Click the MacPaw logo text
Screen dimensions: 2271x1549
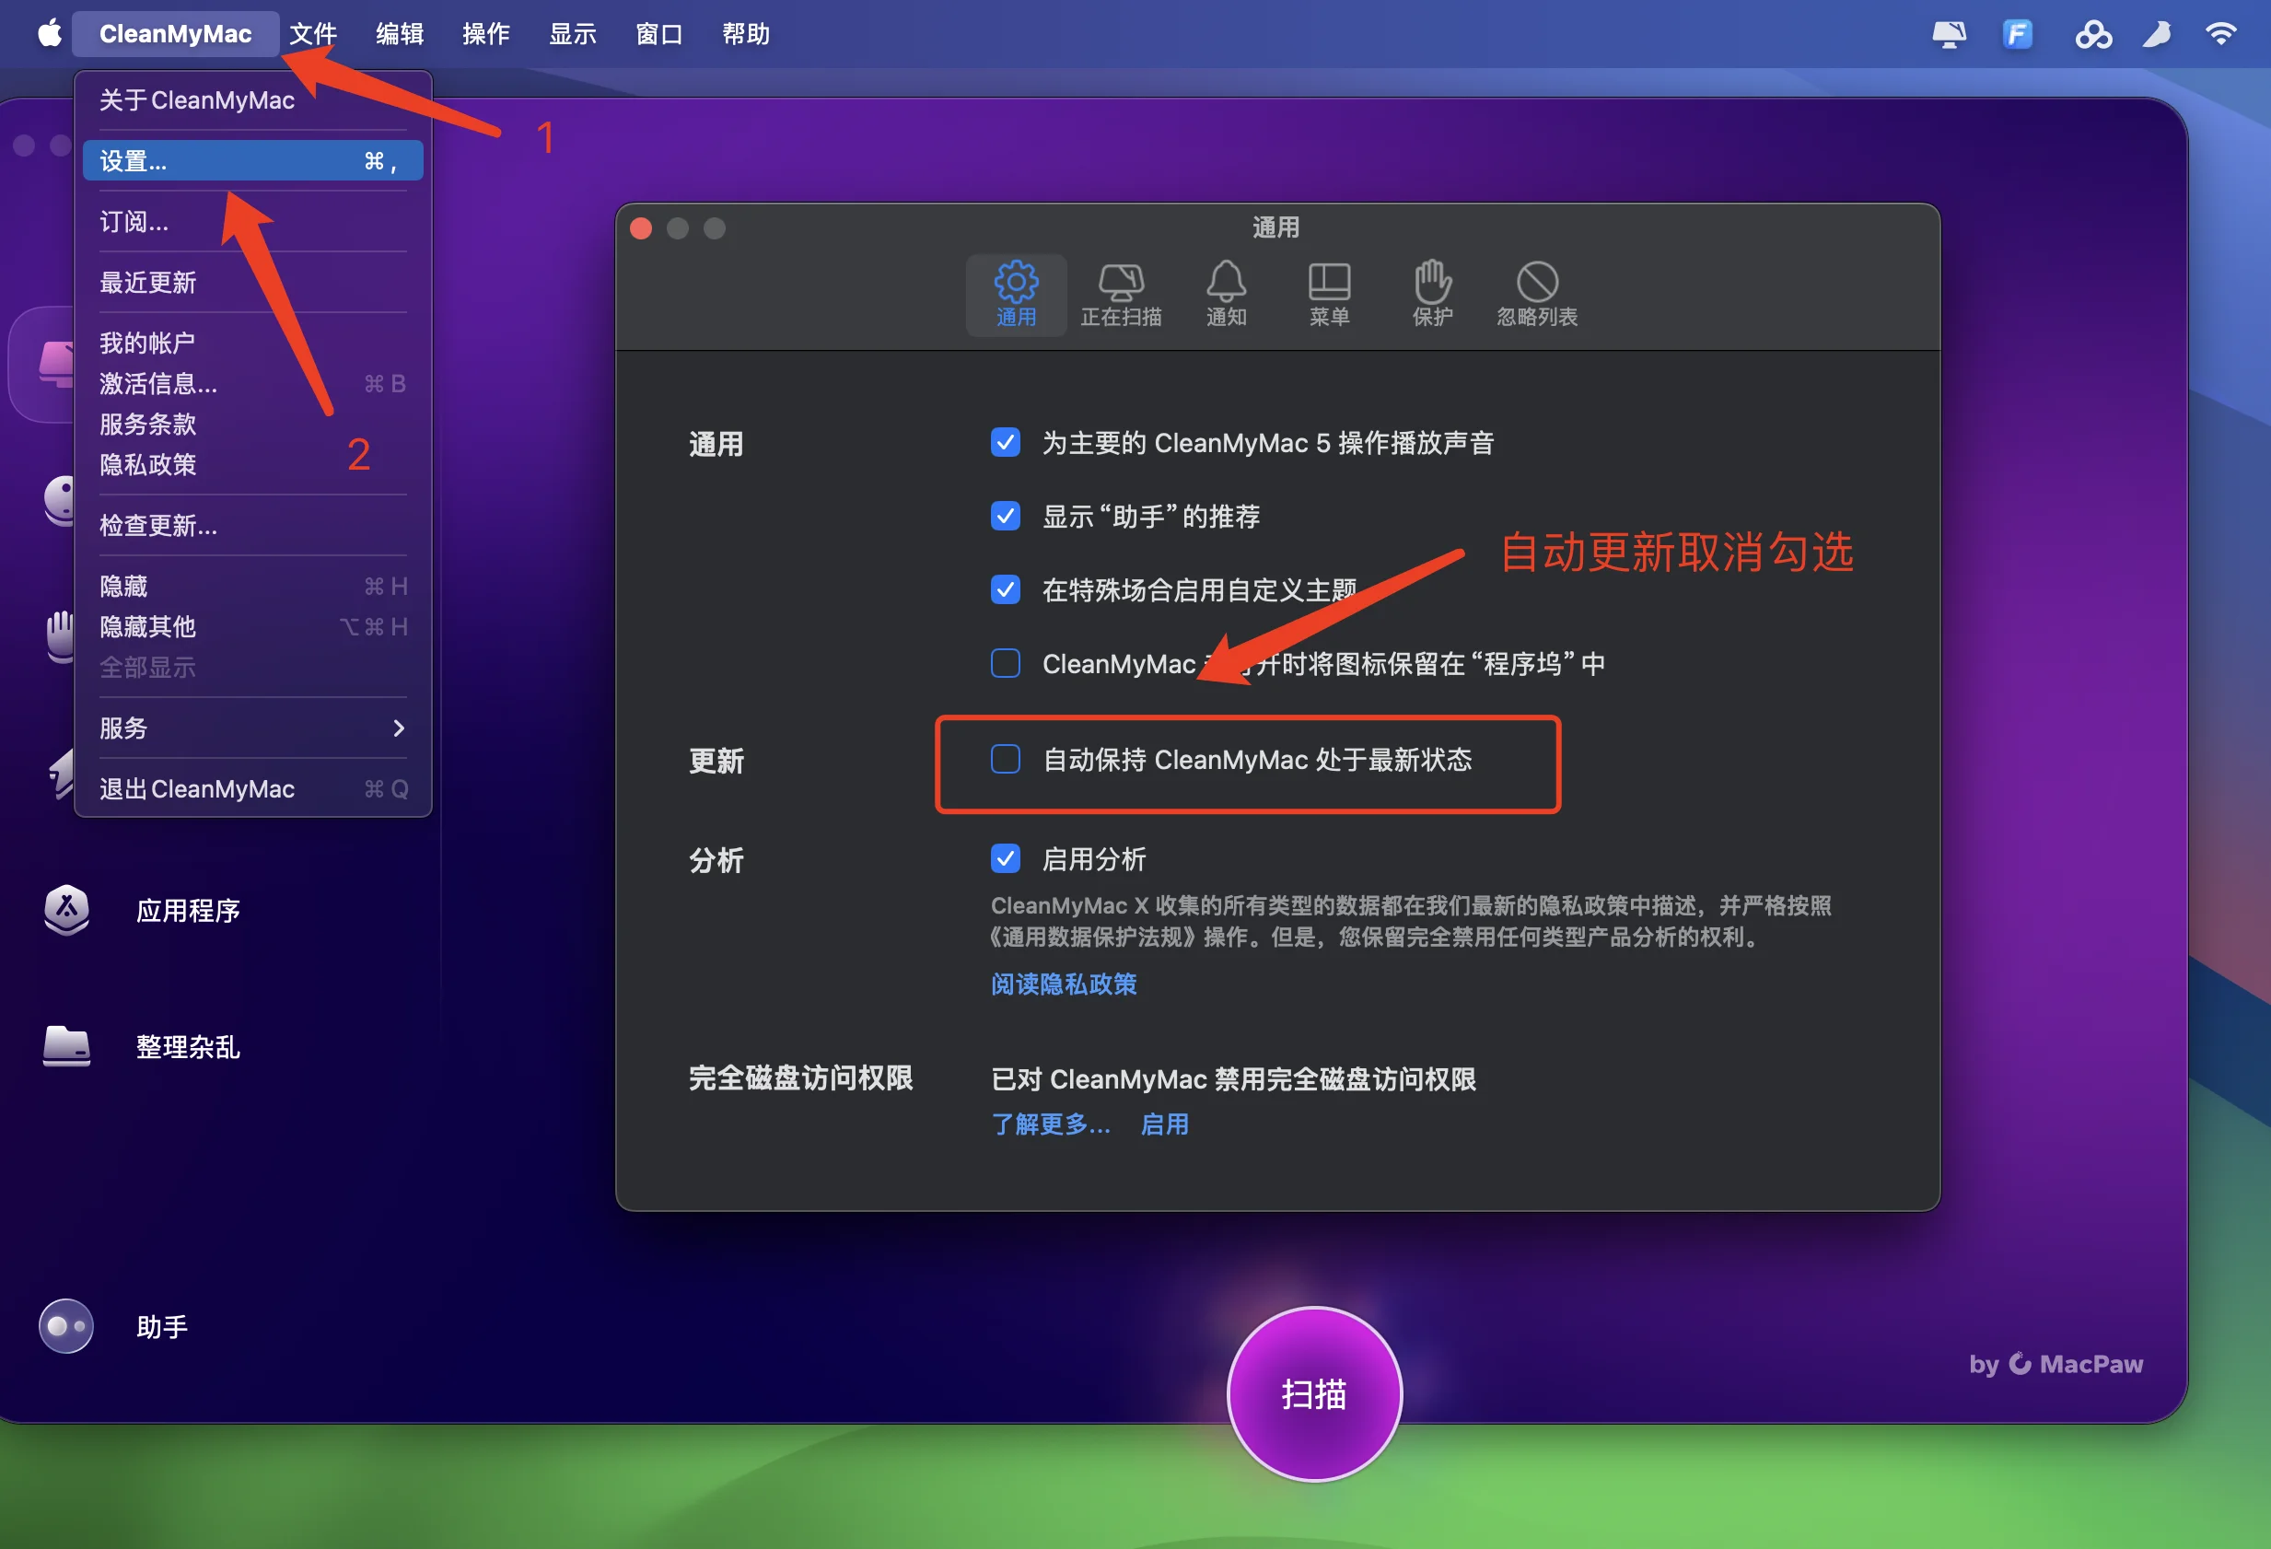pyautogui.click(x=2090, y=1363)
